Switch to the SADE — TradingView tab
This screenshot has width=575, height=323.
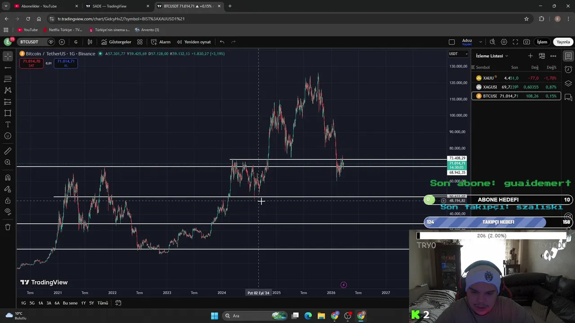(116, 6)
